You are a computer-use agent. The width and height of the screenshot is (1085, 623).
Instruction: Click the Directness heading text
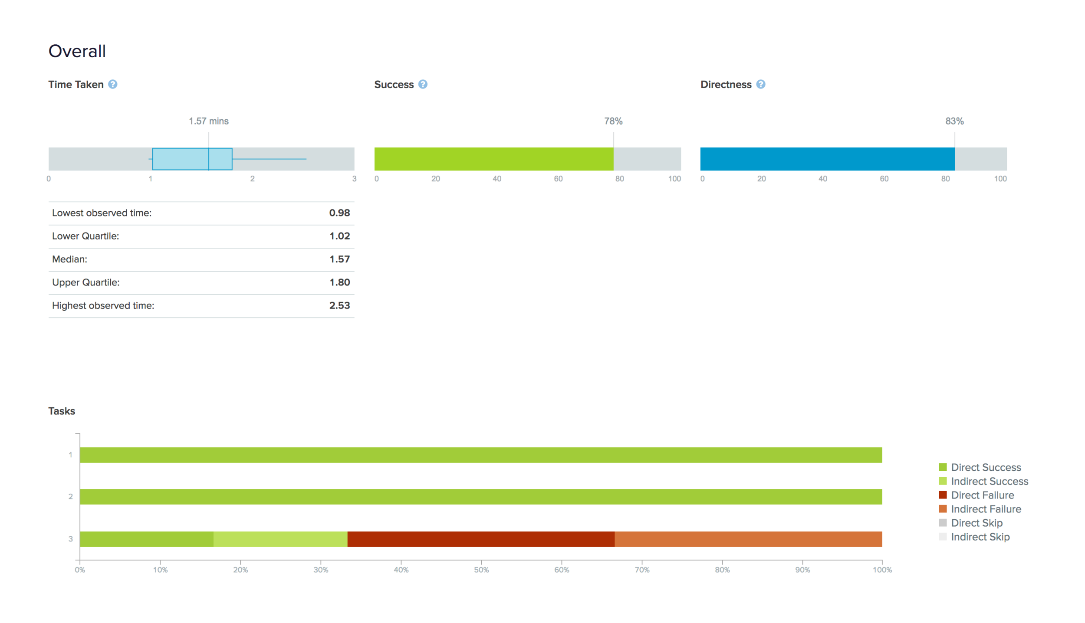click(726, 85)
